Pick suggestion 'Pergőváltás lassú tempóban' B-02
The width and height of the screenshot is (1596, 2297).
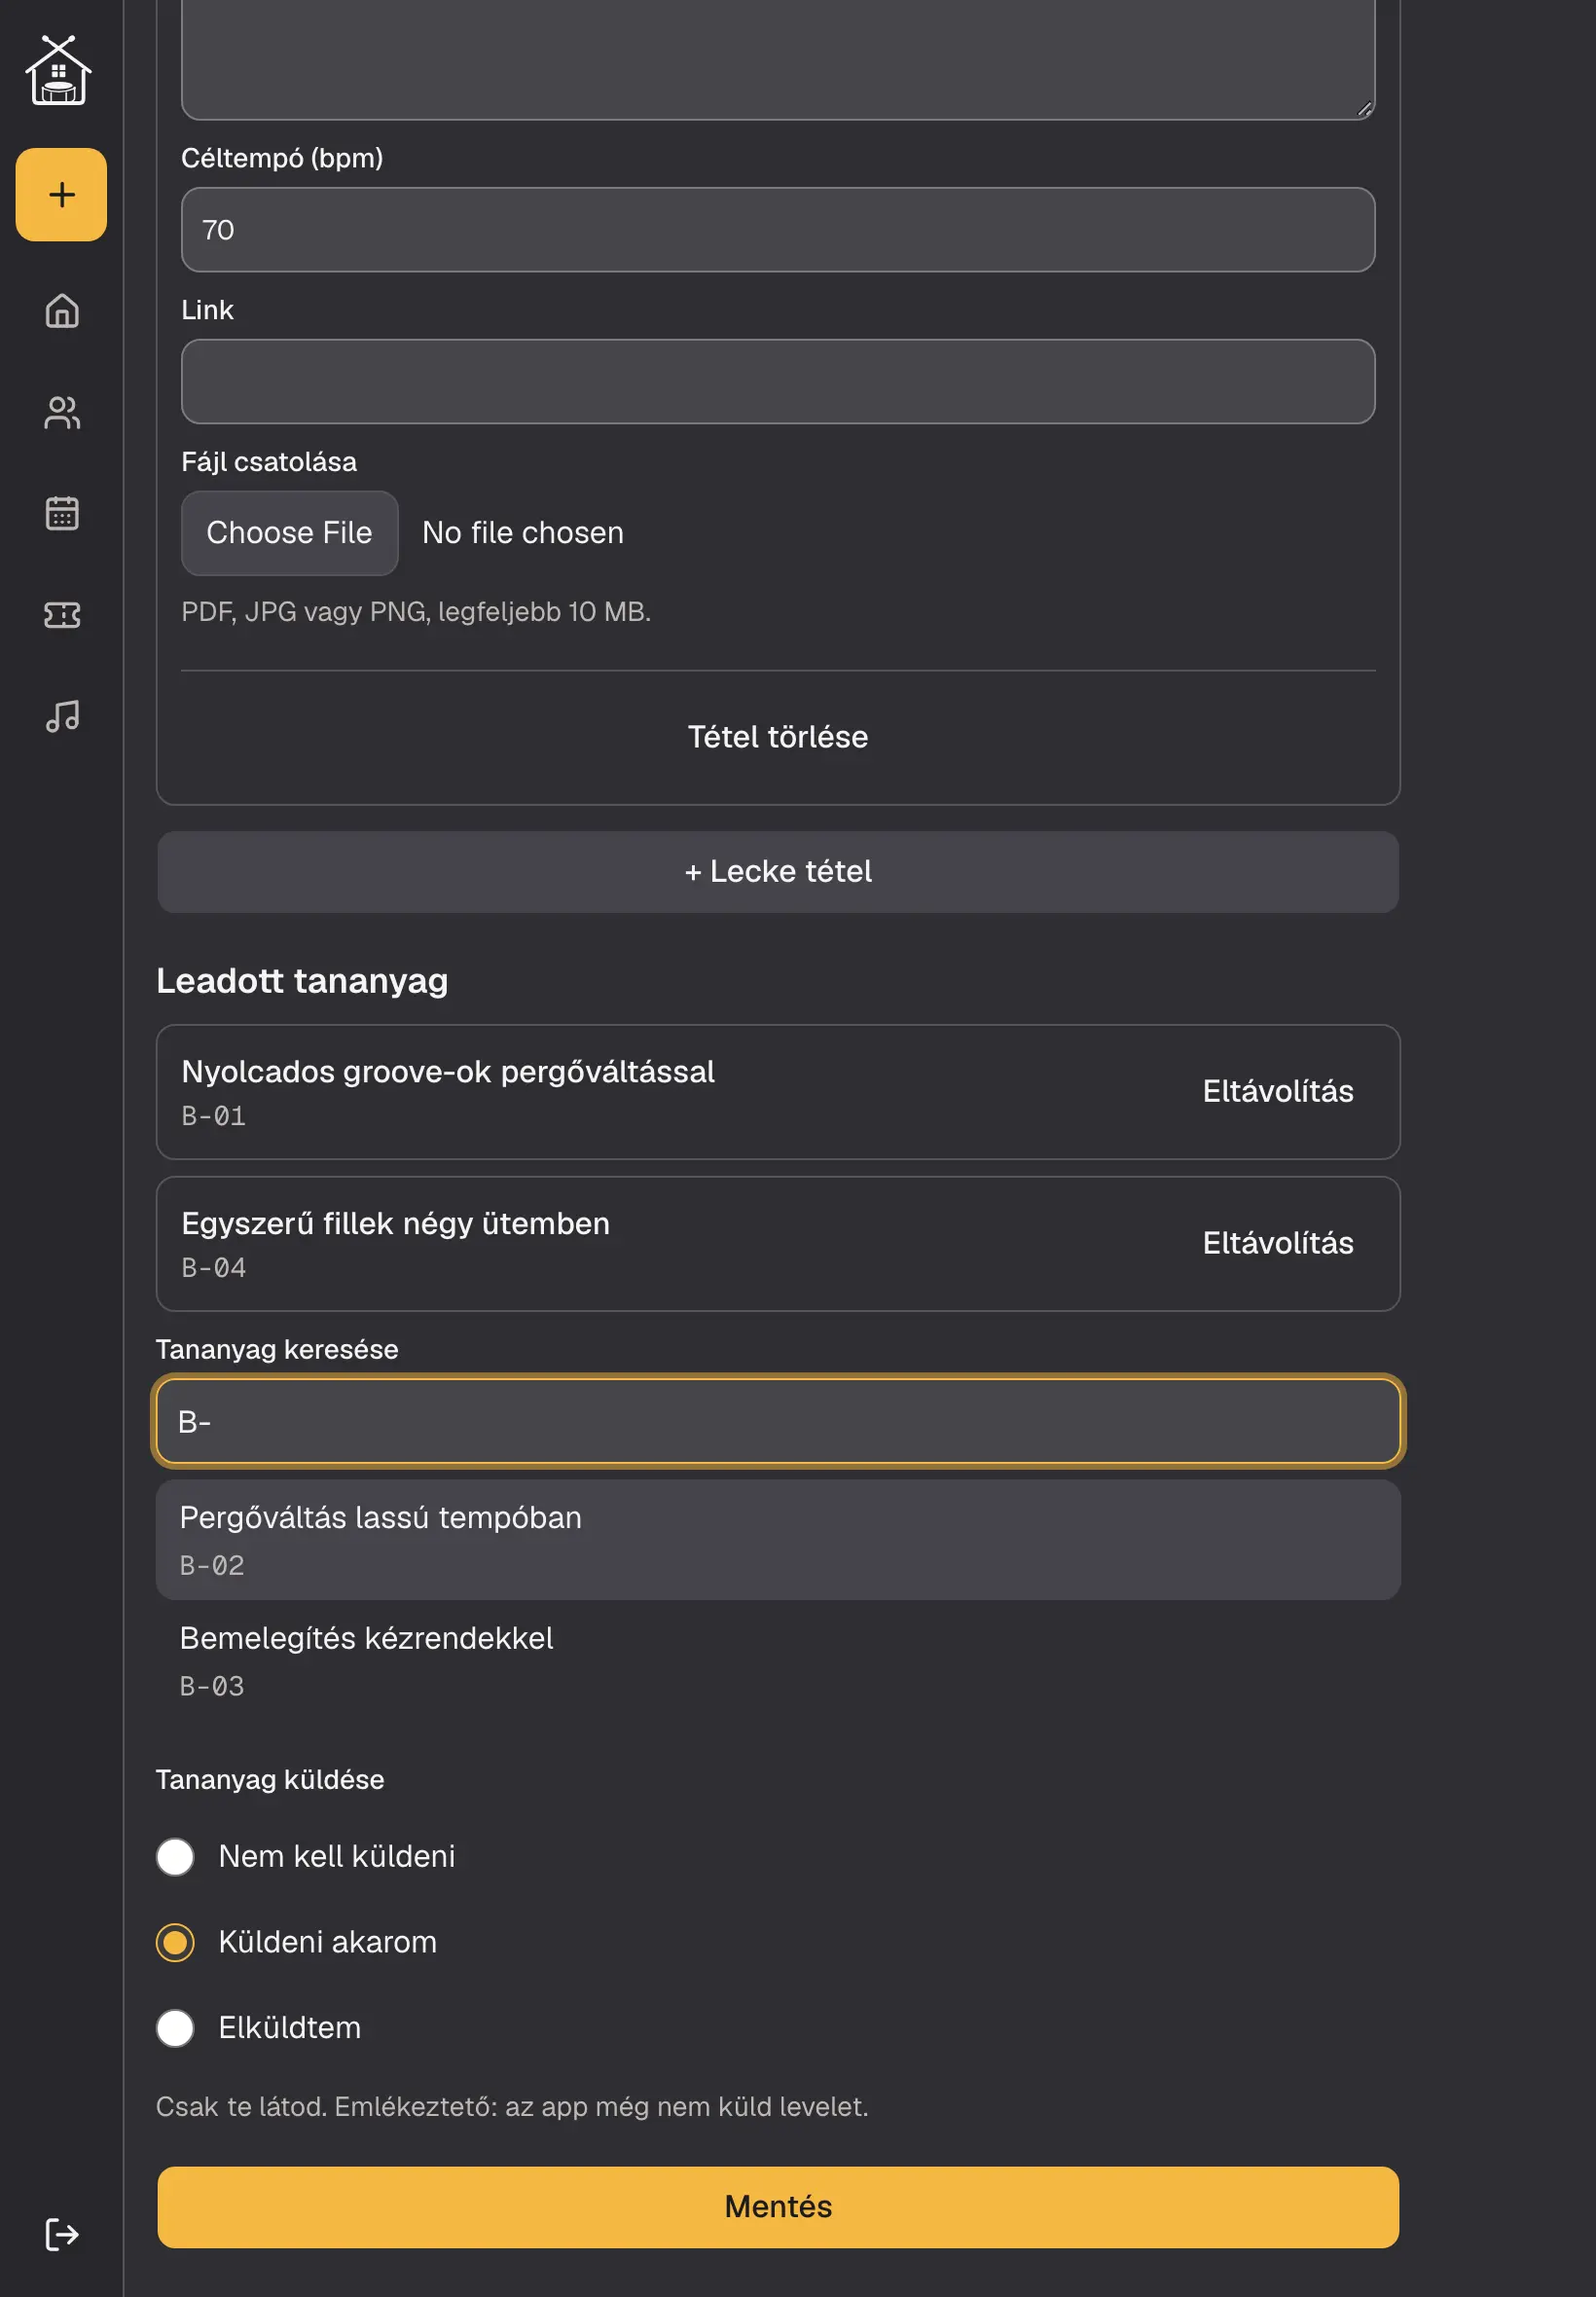778,1540
